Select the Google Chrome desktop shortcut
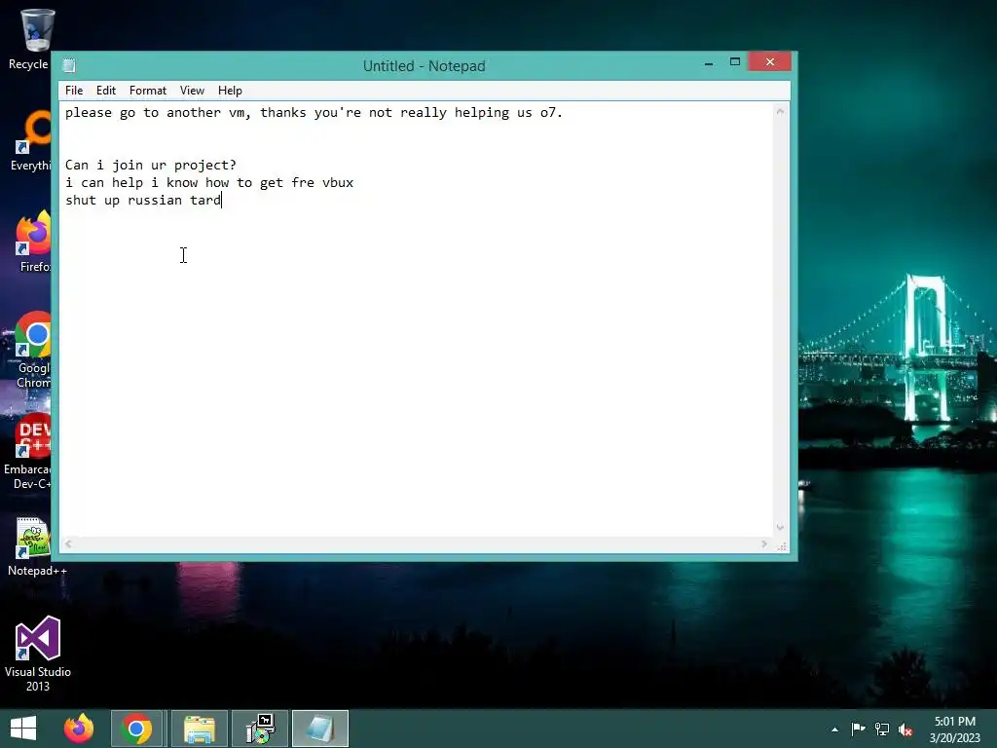The height and width of the screenshot is (748, 997). pyautogui.click(x=33, y=351)
